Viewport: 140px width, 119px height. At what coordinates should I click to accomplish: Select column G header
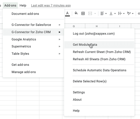point(74,26)
